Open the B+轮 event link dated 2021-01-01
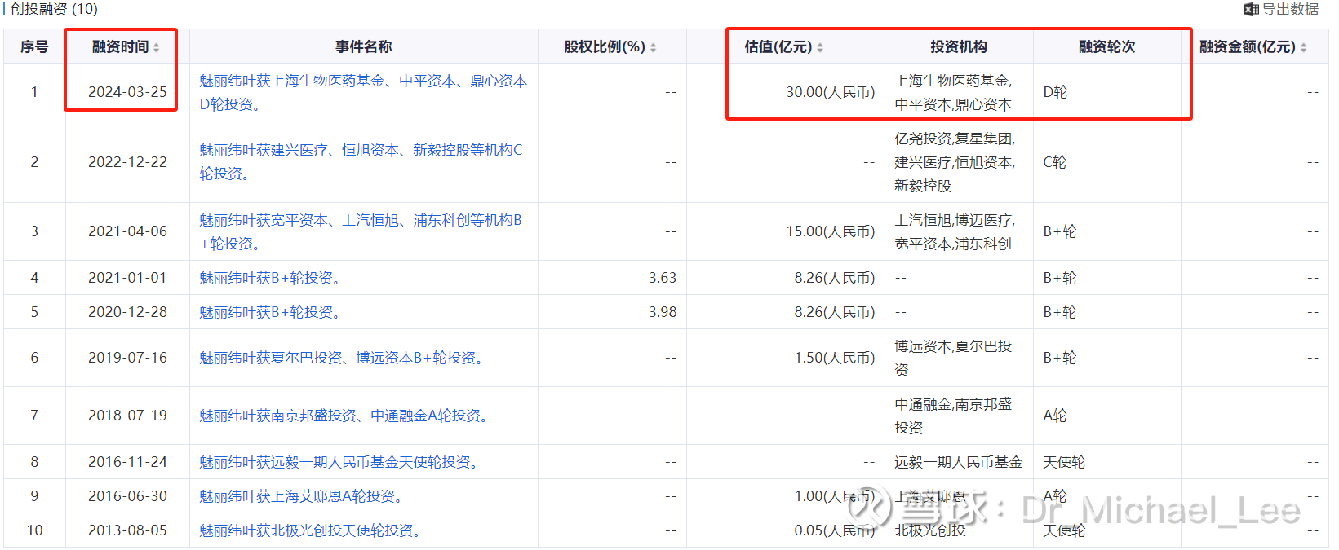The image size is (1339, 550). click(x=273, y=278)
